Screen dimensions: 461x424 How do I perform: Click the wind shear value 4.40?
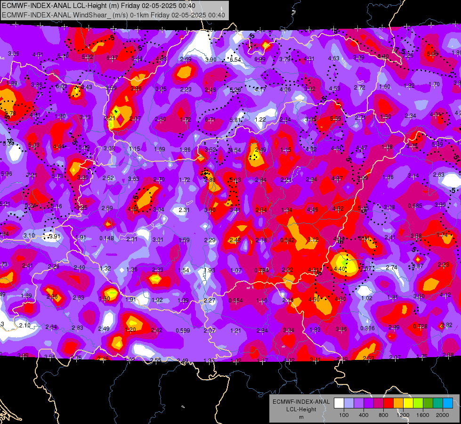coord(340,269)
